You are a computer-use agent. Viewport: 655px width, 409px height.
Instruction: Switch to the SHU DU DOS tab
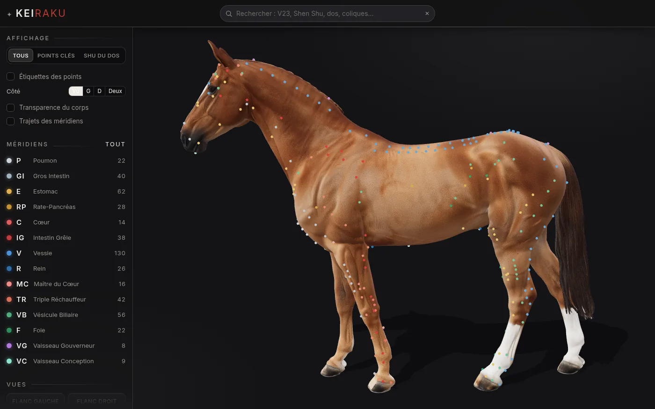coord(102,56)
